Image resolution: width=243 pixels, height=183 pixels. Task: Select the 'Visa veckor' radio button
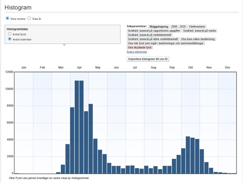(x=7, y=19)
